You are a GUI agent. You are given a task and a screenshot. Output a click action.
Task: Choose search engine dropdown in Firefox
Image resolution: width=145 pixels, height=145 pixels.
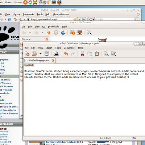91,19
